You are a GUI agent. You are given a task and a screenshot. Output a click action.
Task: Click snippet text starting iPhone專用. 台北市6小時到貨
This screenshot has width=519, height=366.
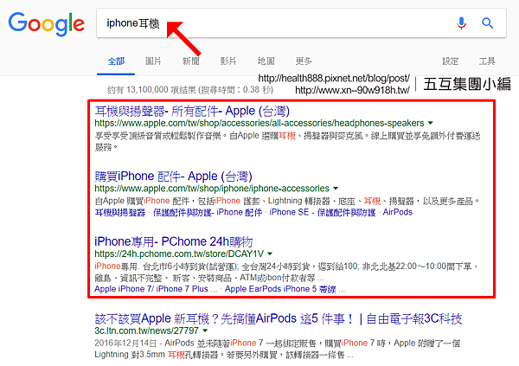286,272
